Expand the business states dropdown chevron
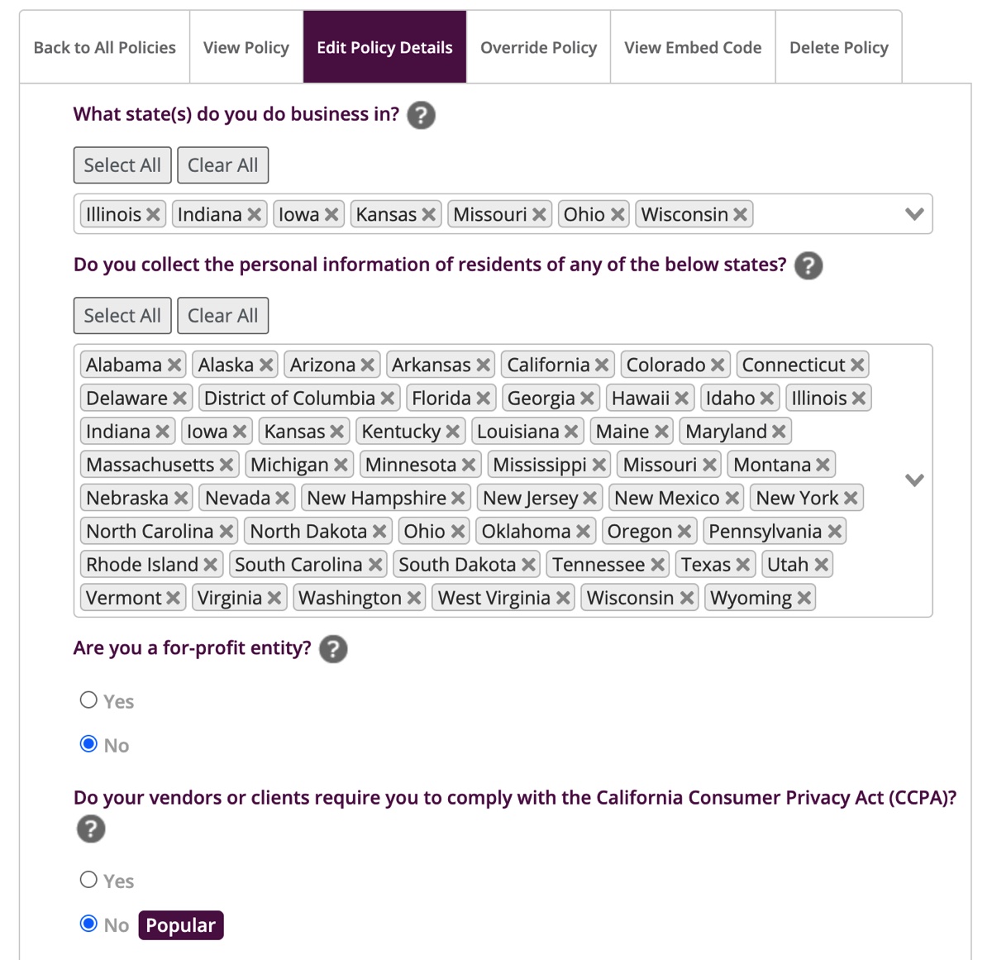This screenshot has width=992, height=960. coord(914,214)
